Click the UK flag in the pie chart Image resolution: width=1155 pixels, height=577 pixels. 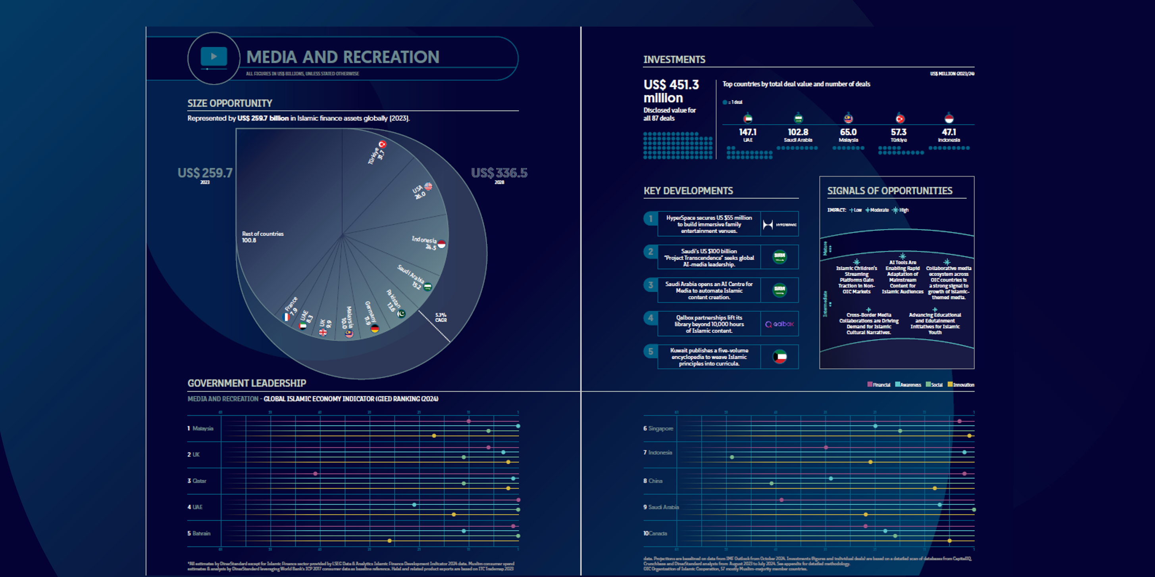pos(323,332)
